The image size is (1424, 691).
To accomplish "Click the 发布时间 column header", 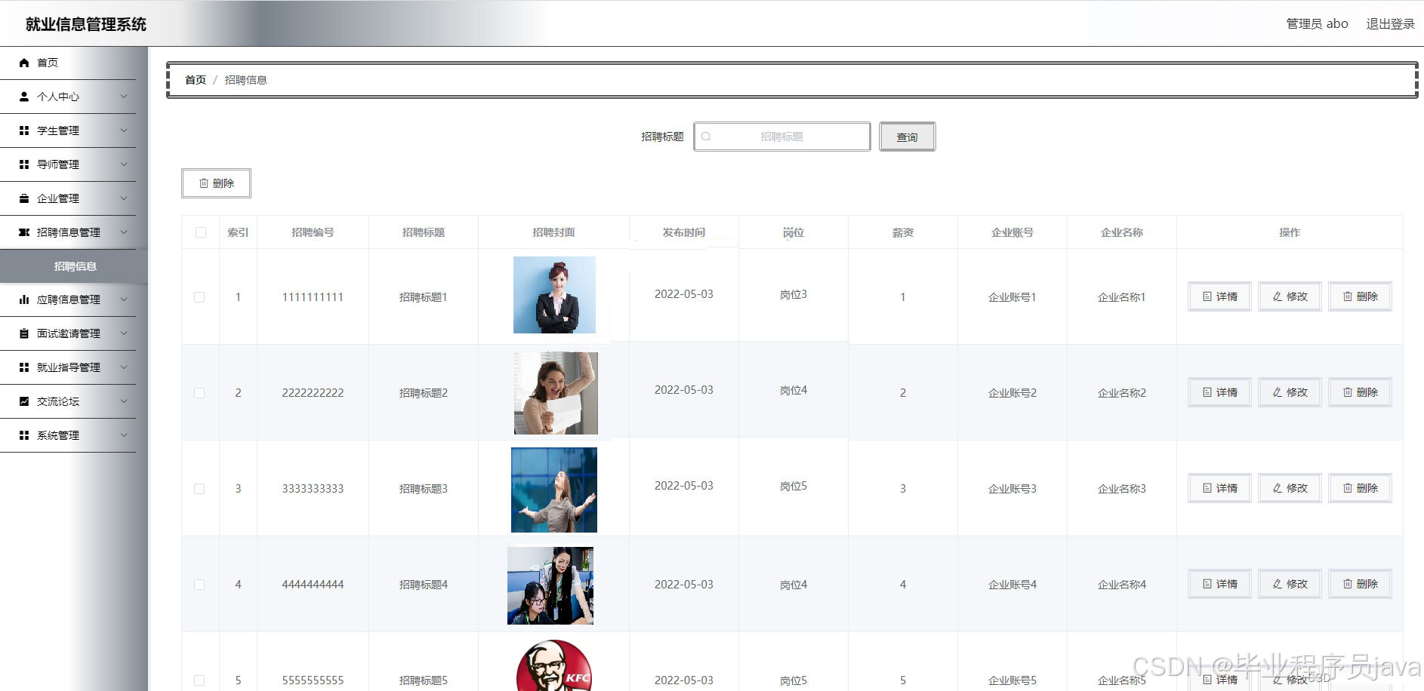I will pyautogui.click(x=683, y=232).
